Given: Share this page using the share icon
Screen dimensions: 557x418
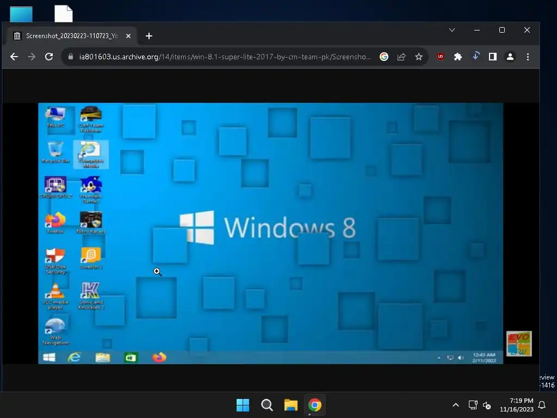Looking at the screenshot, I should [401, 57].
